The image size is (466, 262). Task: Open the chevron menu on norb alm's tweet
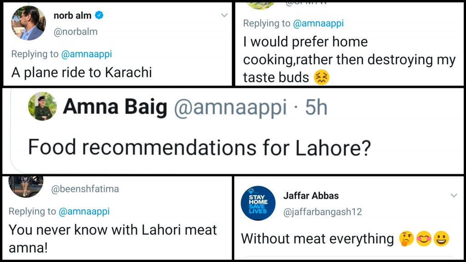click(224, 15)
